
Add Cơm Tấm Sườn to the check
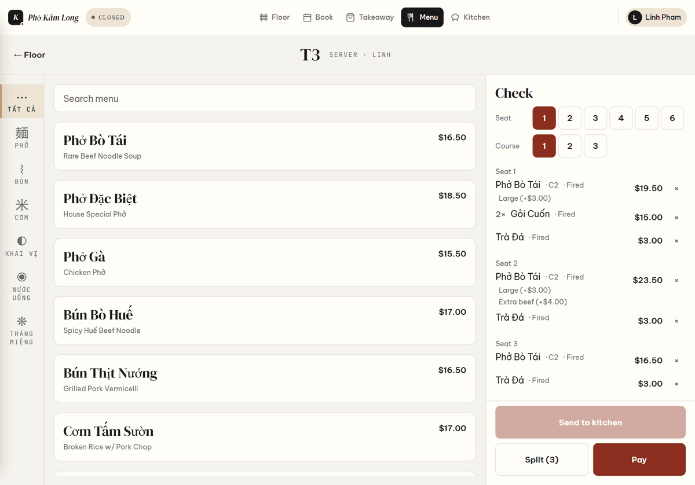265,437
